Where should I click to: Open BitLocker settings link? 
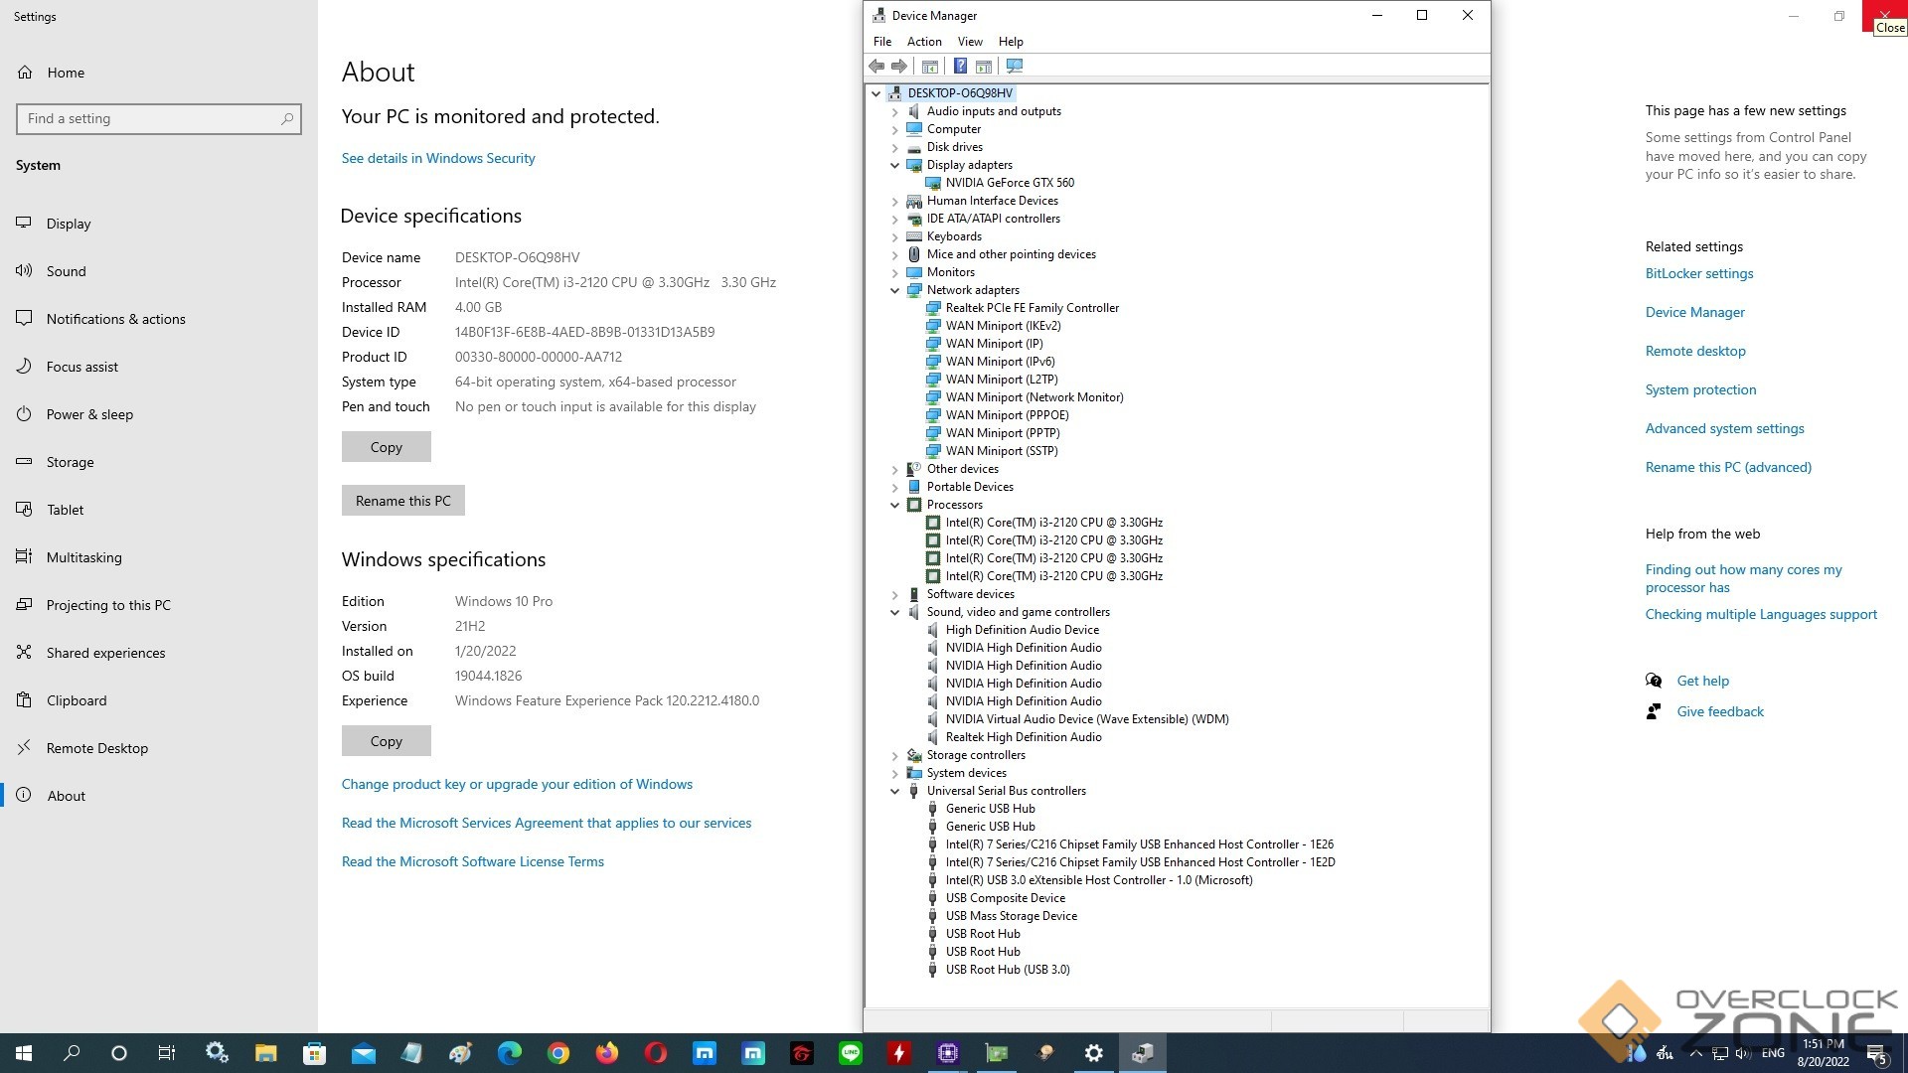tap(1698, 273)
